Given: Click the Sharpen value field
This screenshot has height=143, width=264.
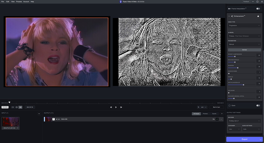Looking at the screenshot, I should [x=259, y=67].
